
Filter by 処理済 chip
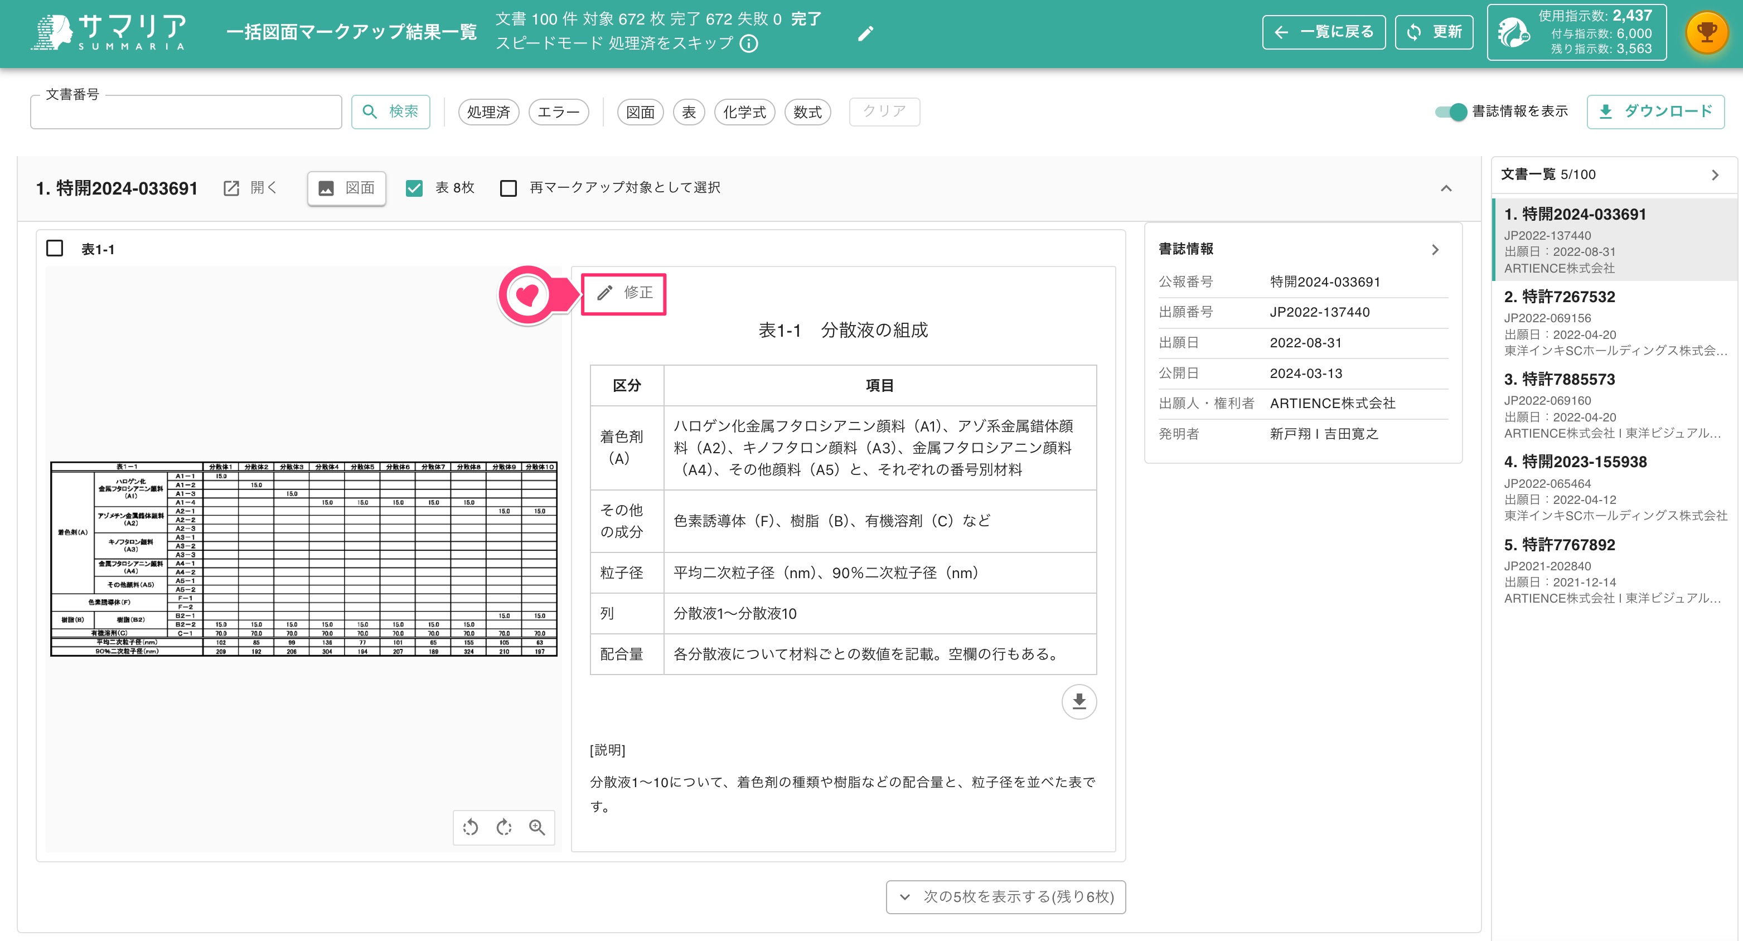pos(488,112)
